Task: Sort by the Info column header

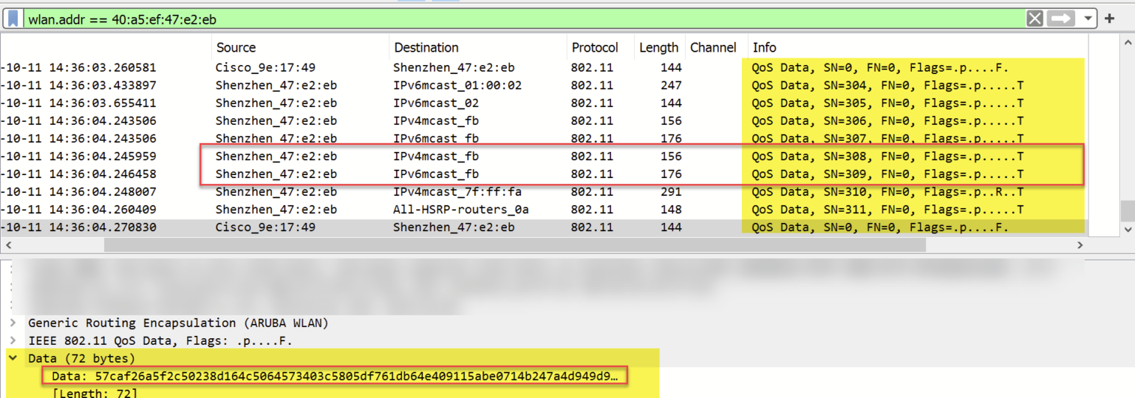Action: point(764,47)
